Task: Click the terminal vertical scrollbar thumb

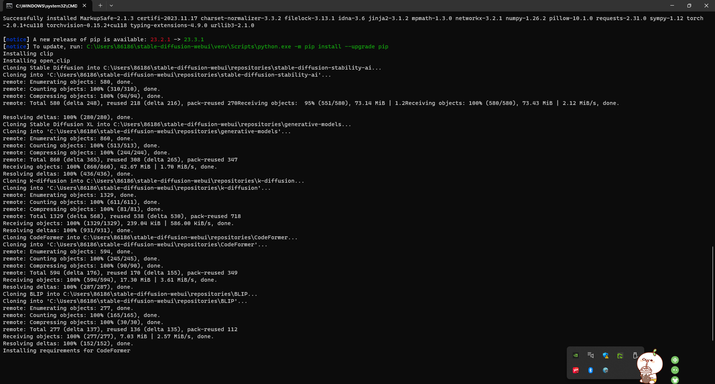Action: (x=712, y=293)
